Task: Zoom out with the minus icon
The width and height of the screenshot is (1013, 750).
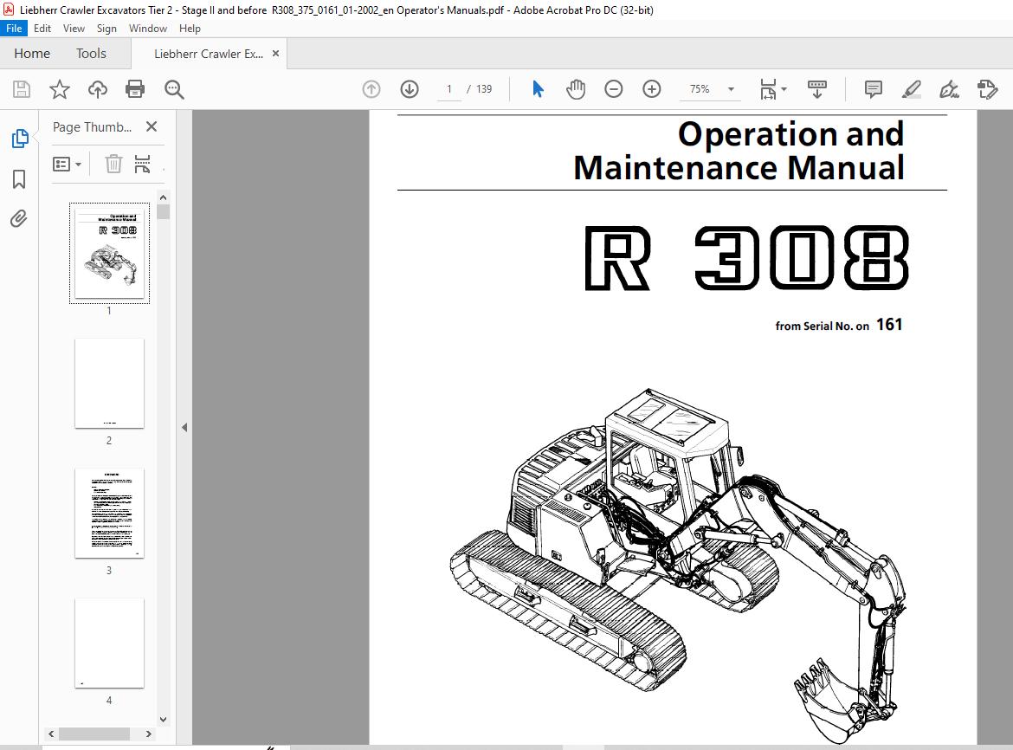Action: tap(614, 89)
